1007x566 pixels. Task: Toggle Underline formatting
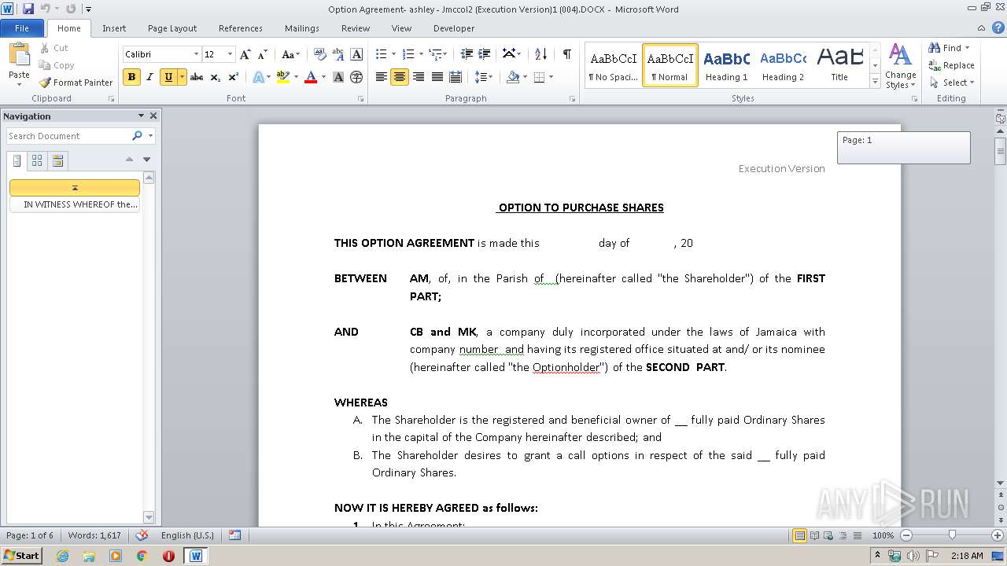point(168,77)
